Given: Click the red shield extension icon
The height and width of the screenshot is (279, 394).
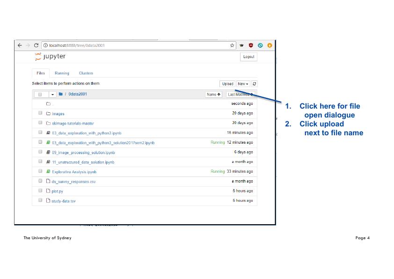Looking at the screenshot, I should [251, 45].
